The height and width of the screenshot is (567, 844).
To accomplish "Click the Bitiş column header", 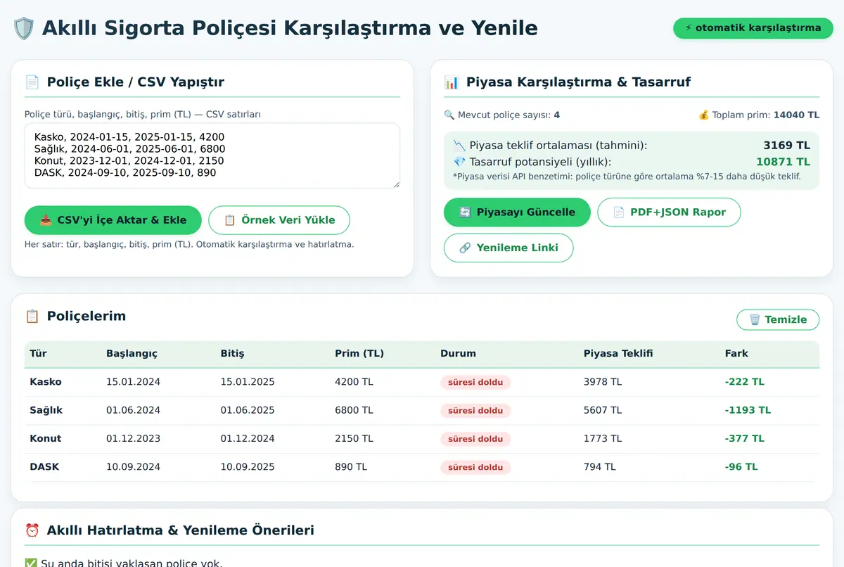I will tap(232, 353).
